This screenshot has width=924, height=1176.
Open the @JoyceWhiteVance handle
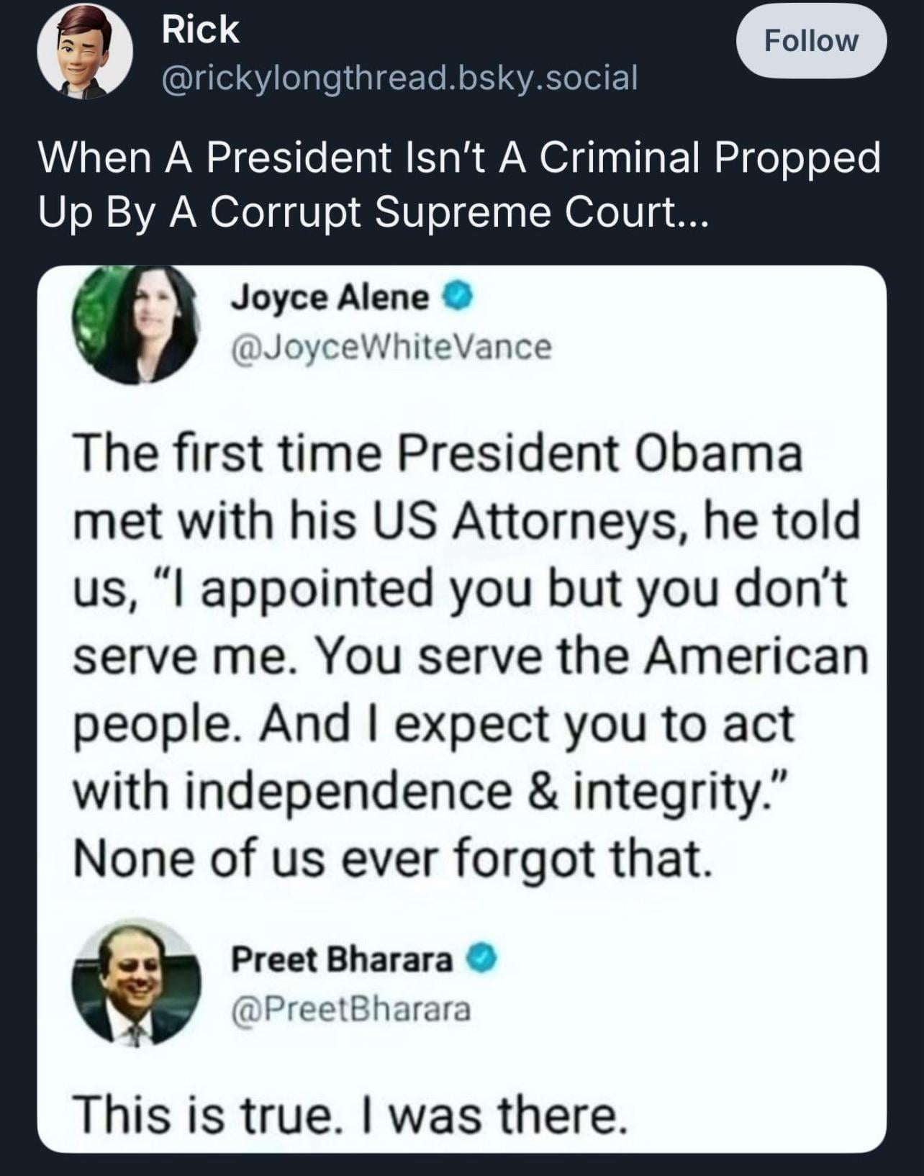coord(391,348)
